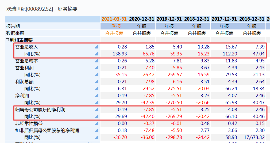Click parent net profit growth -269.79
The width and height of the screenshot is (270, 143).
[174, 116]
